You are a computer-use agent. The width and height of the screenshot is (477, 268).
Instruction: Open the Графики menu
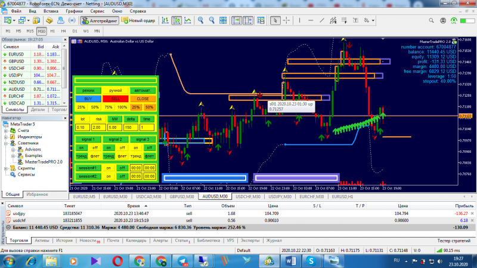point(74,11)
